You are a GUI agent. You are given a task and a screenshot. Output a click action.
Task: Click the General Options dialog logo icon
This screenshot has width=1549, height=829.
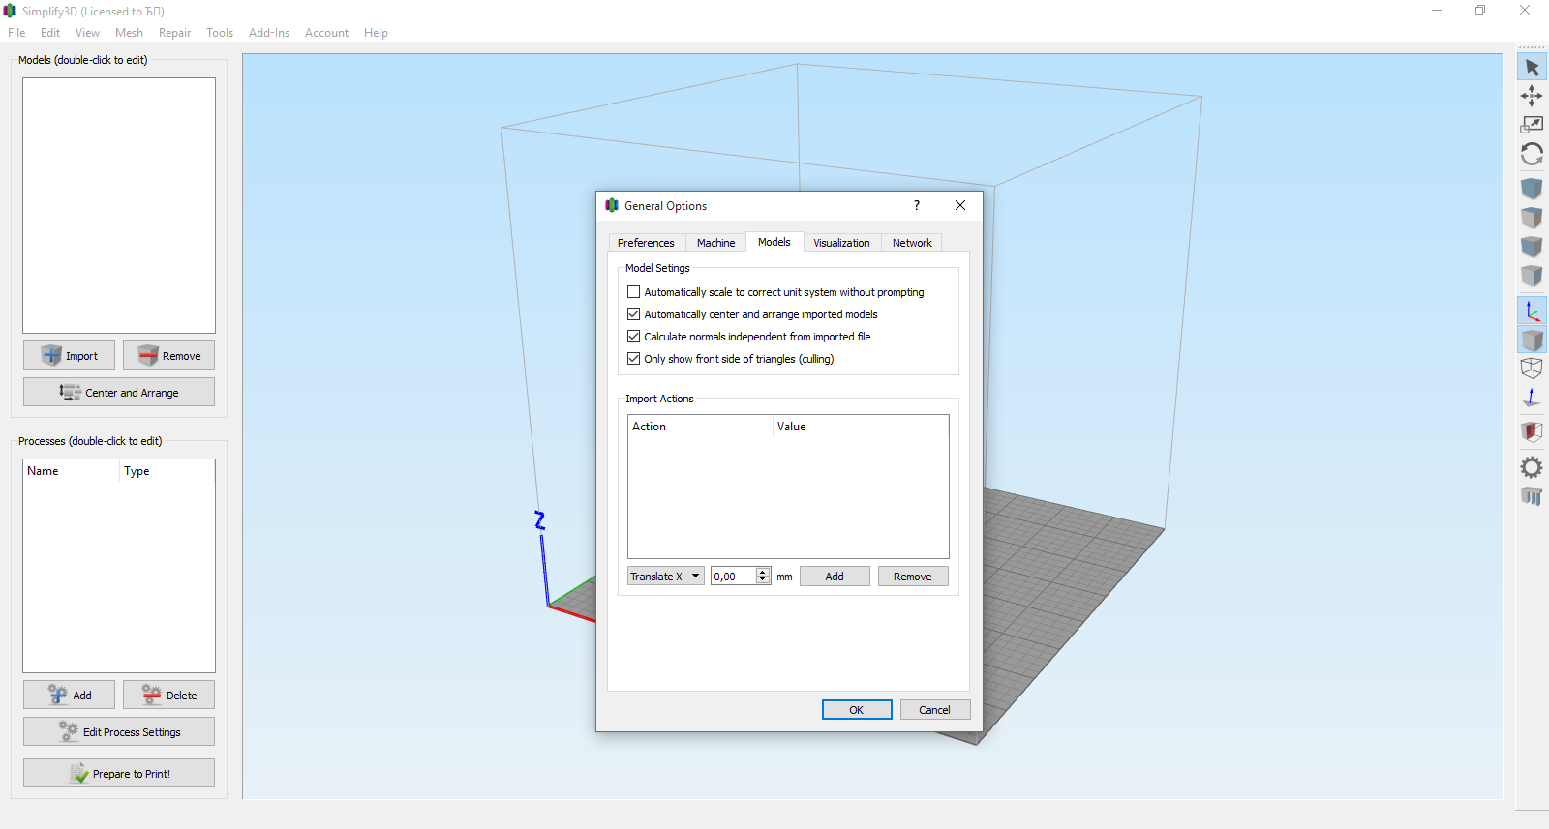coord(612,205)
